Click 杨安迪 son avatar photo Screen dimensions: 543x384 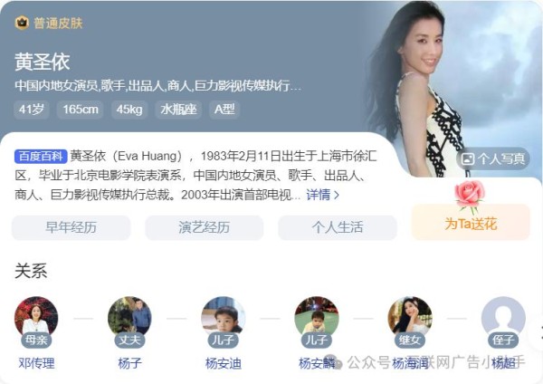pos(223,318)
